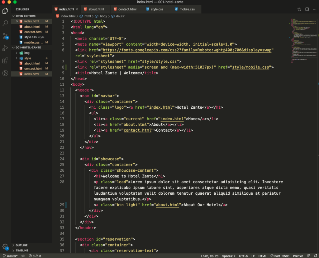Click line number 24 in the gutter
319x258 pixels.
(x=62, y=159)
